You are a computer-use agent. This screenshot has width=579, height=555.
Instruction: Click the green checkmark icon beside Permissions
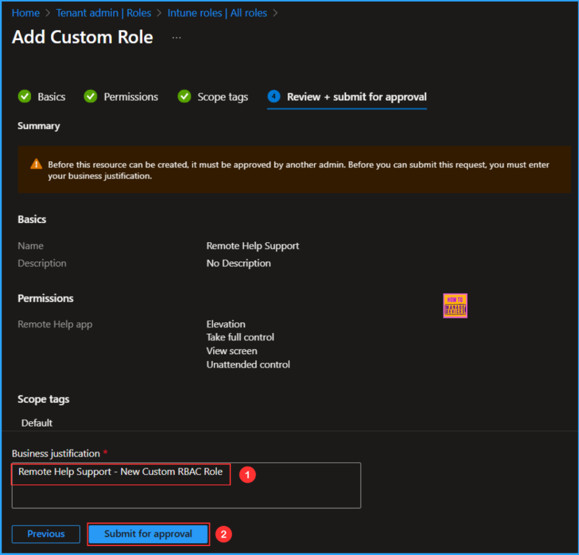(90, 96)
